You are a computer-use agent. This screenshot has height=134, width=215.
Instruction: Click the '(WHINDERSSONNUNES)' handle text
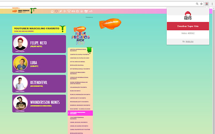(x=41, y=106)
